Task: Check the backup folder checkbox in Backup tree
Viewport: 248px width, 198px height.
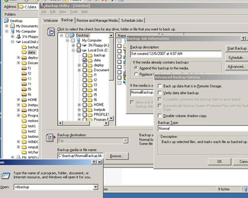Action: coord(85,55)
